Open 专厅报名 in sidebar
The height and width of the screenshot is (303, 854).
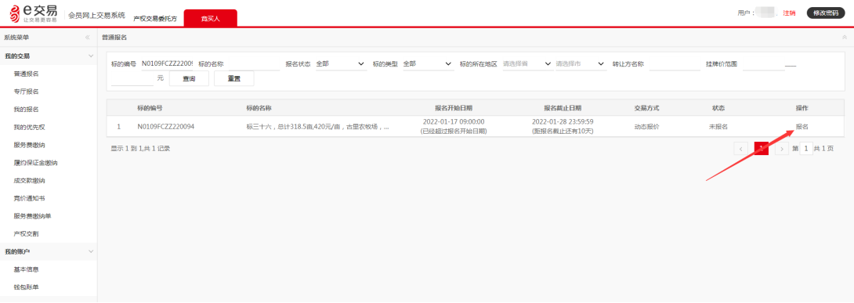(x=26, y=92)
